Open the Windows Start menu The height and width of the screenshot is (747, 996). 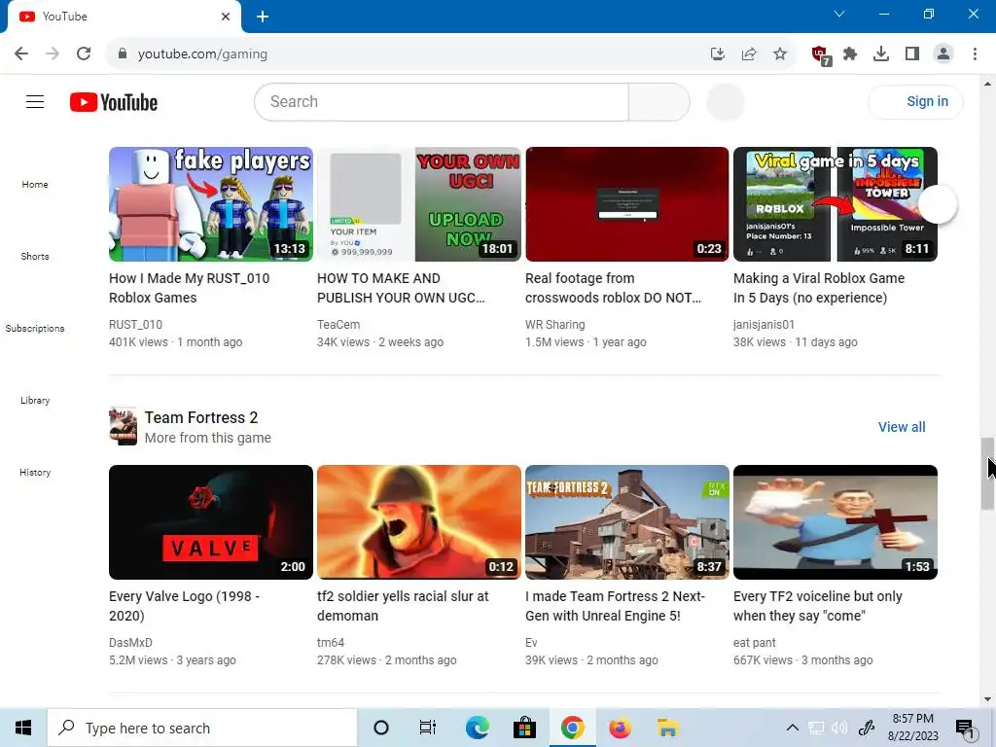(x=23, y=728)
